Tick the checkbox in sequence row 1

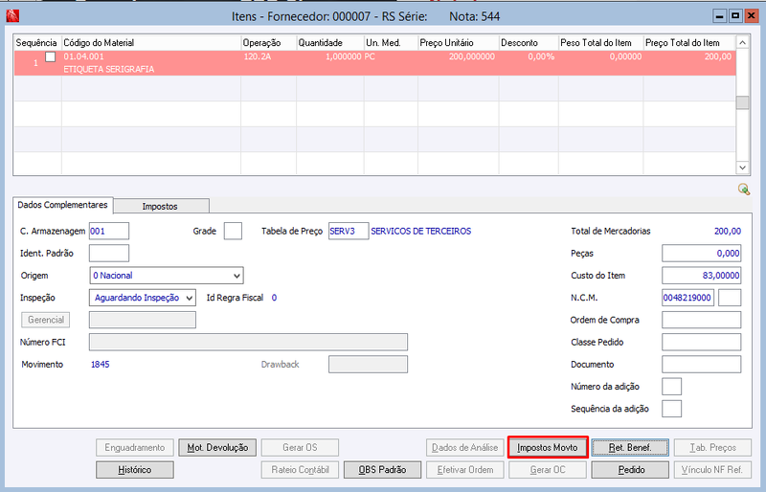51,56
